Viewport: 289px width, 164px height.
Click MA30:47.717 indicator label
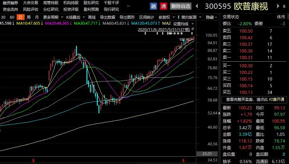[x=87, y=23]
